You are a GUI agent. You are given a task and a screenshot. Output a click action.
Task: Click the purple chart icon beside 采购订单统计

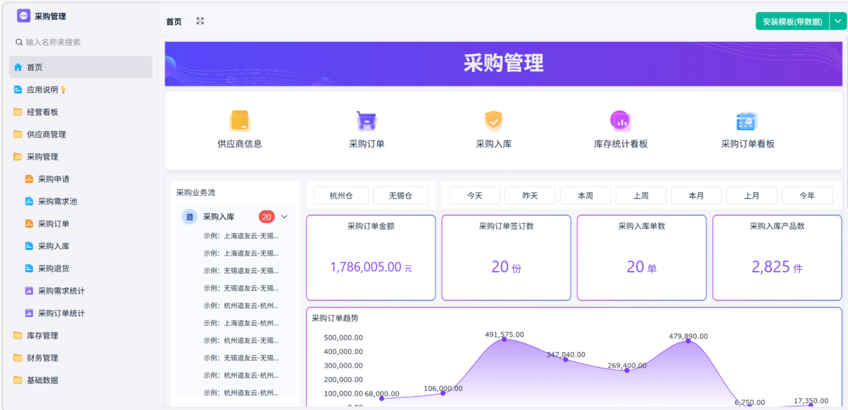(29, 313)
